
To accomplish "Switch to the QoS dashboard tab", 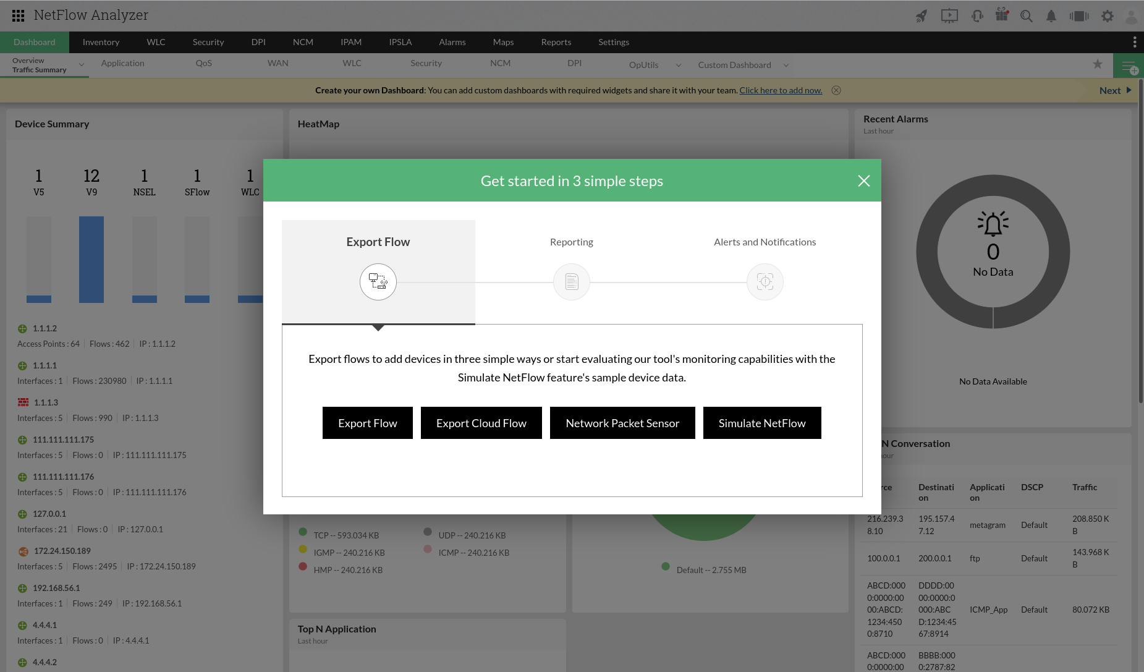I will click(204, 63).
